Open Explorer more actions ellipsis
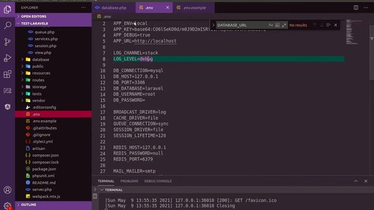The width and height of the screenshot is (374, 210). pos(84,8)
